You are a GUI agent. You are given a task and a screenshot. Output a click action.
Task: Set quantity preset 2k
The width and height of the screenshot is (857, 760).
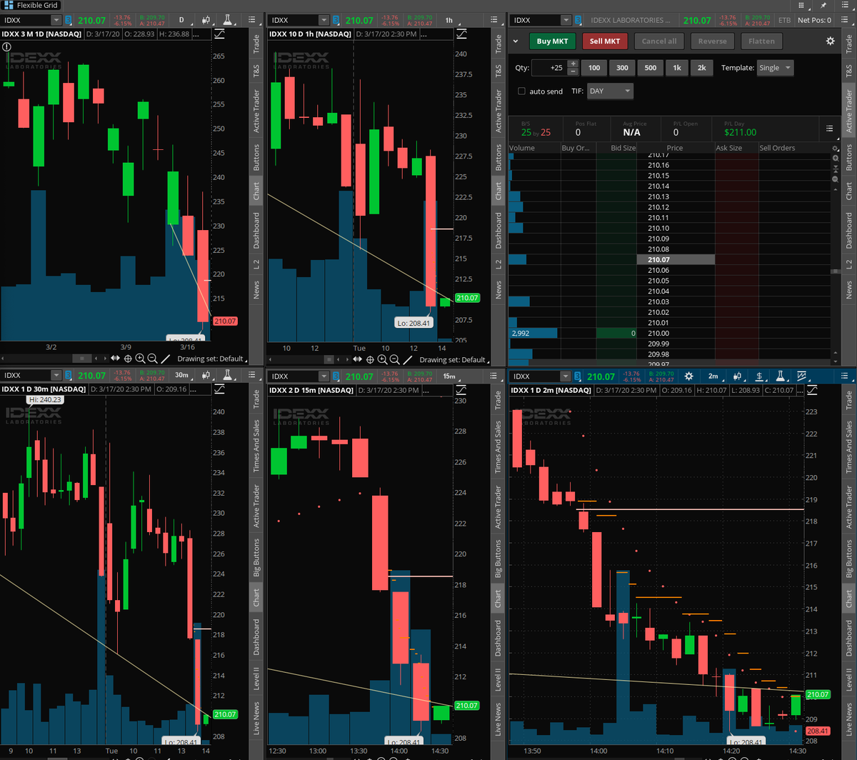click(701, 68)
